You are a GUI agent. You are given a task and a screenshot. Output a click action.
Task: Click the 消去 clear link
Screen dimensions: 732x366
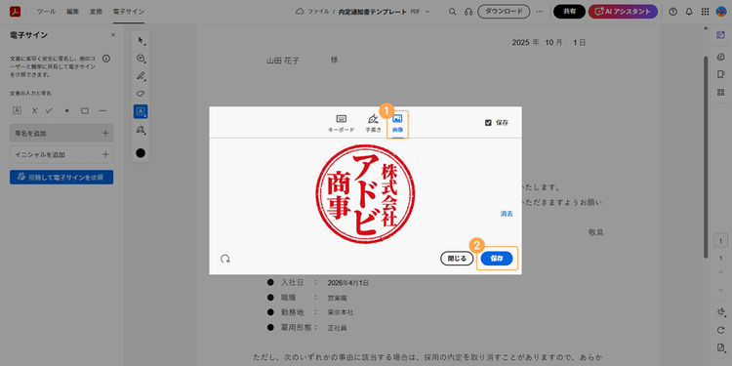pyautogui.click(x=507, y=214)
